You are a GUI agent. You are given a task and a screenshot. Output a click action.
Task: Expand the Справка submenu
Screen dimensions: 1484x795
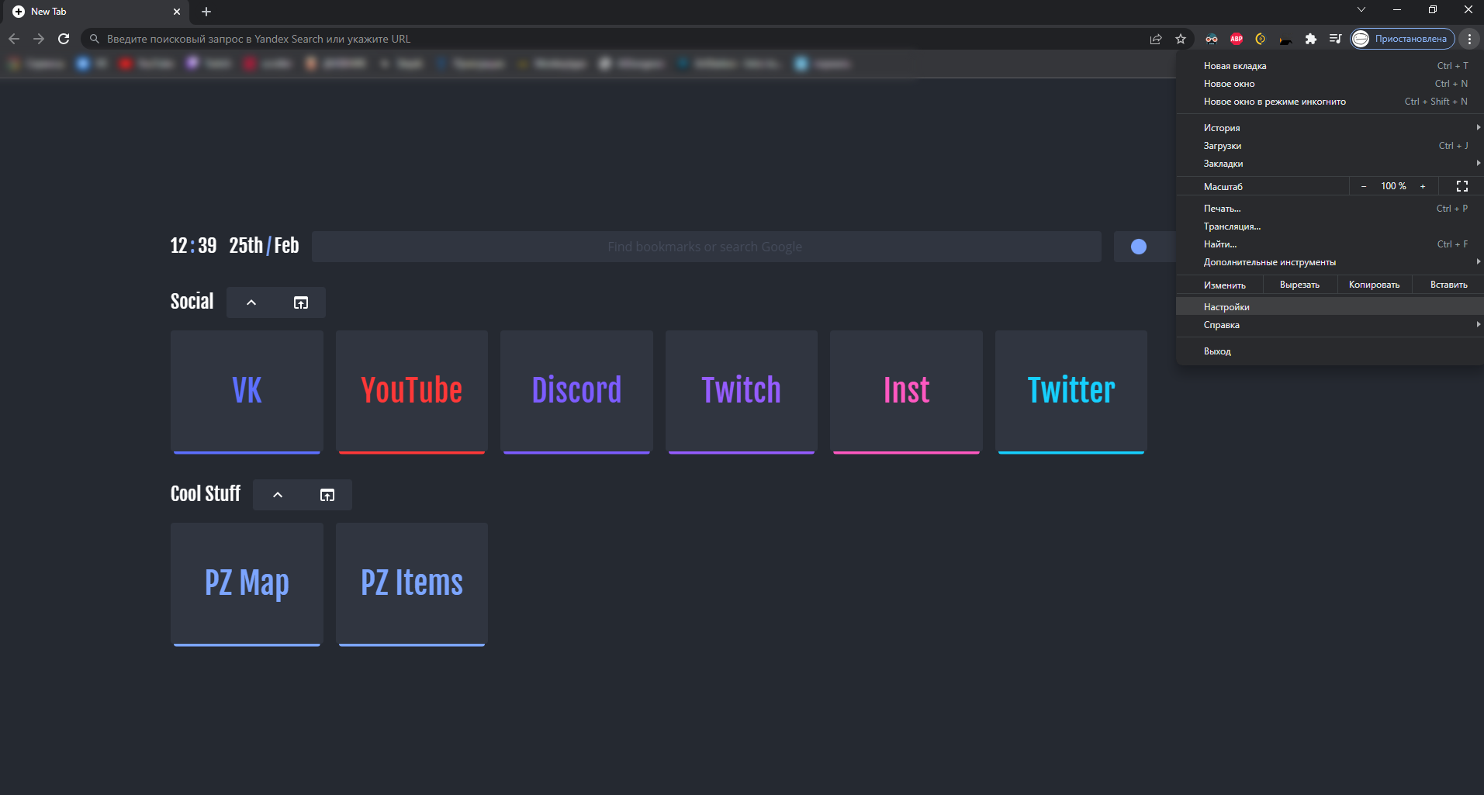click(1330, 325)
